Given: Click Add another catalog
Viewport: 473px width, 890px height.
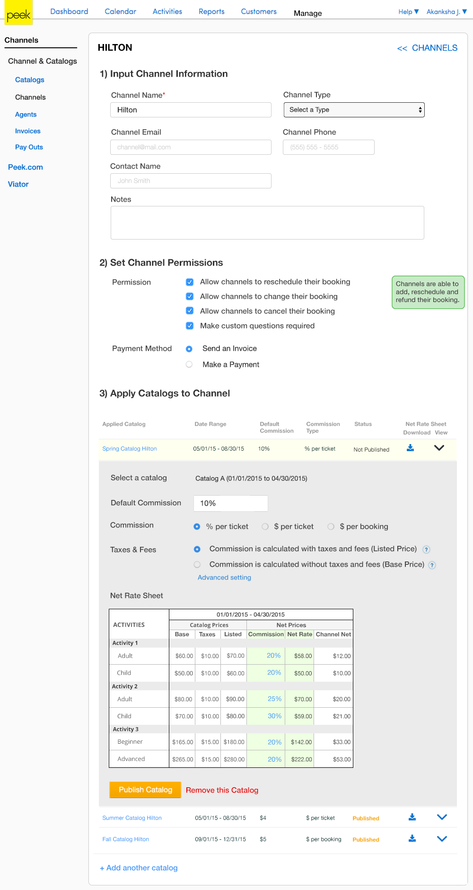Looking at the screenshot, I should click(x=139, y=868).
